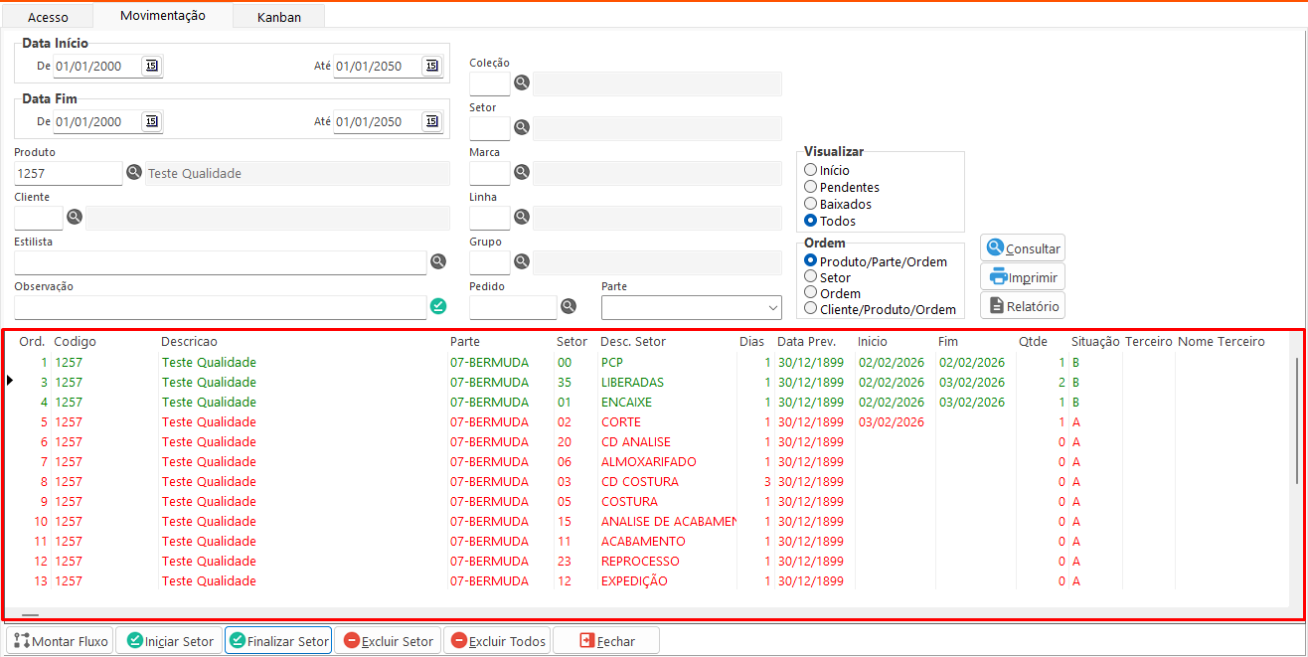Select the Pendentes radio option
1308x657 pixels.
tap(811, 187)
